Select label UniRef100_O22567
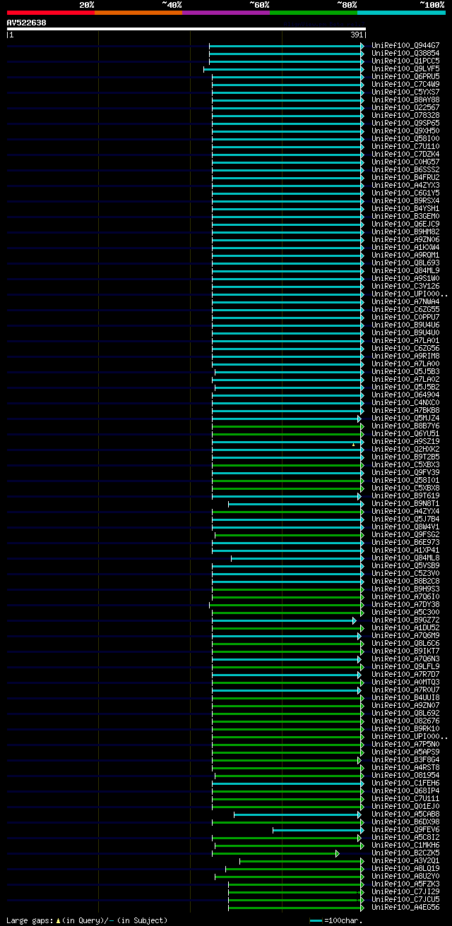This screenshot has width=452, height=926. [x=405, y=107]
